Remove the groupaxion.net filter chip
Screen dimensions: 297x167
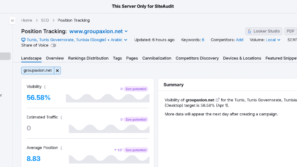pos(57,70)
